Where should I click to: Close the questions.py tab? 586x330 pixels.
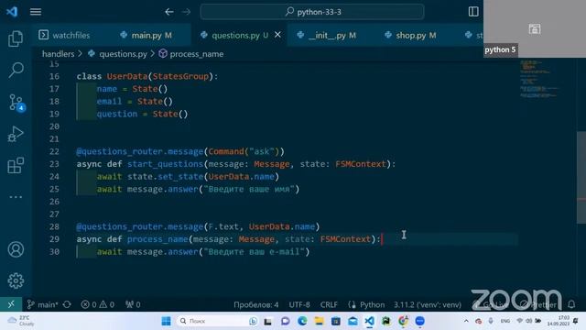pyautogui.click(x=277, y=35)
